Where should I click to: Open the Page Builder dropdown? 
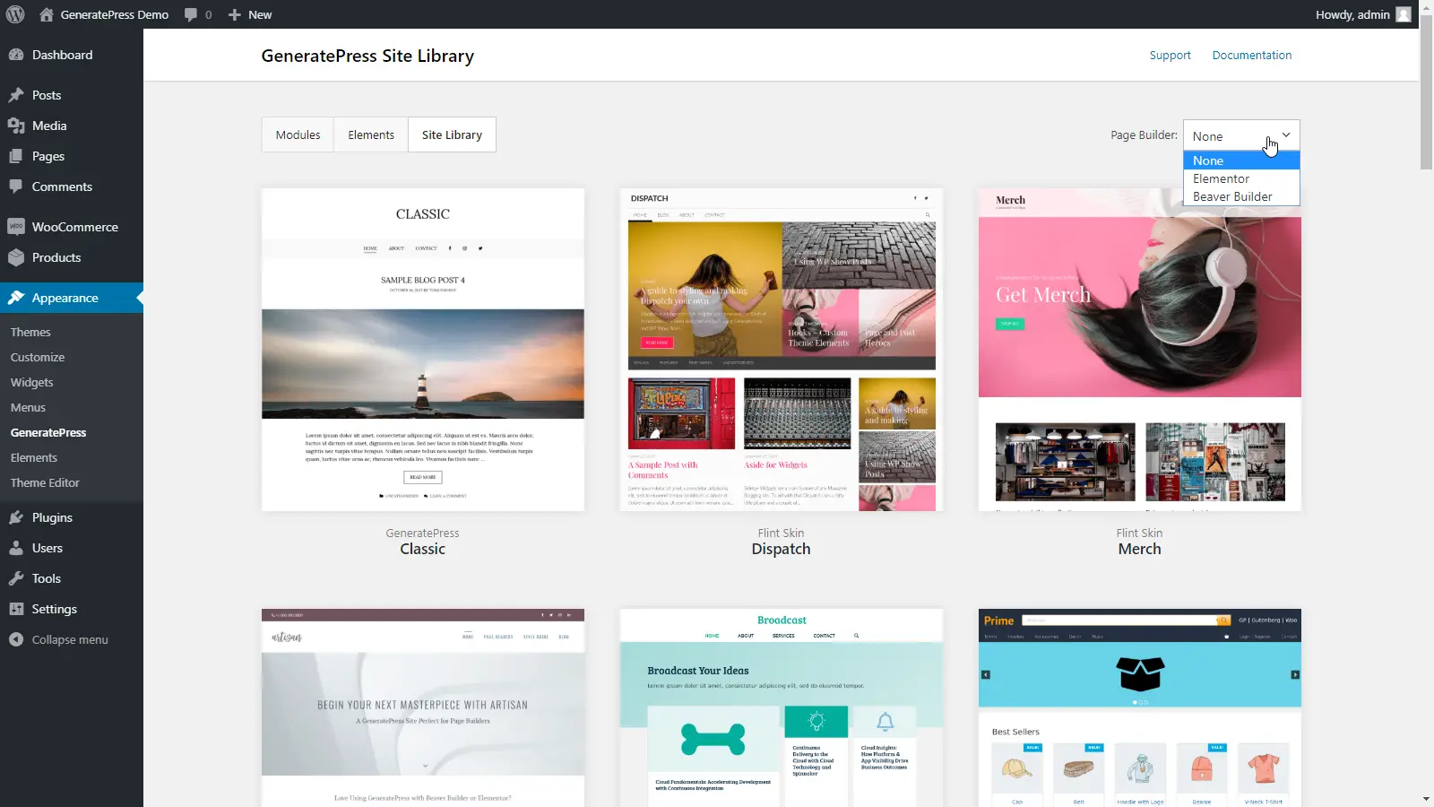click(x=1241, y=135)
